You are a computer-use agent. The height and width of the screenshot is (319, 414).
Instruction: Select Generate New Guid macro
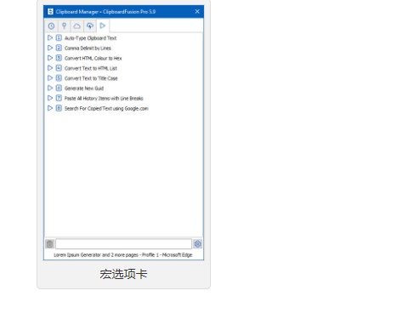84,88
